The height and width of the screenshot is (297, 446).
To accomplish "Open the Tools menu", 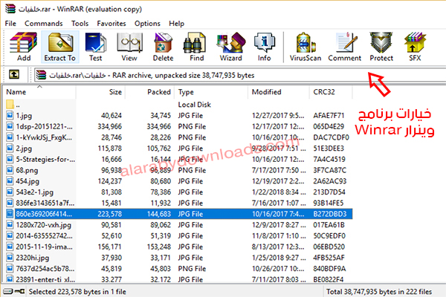I will [x=80, y=23].
